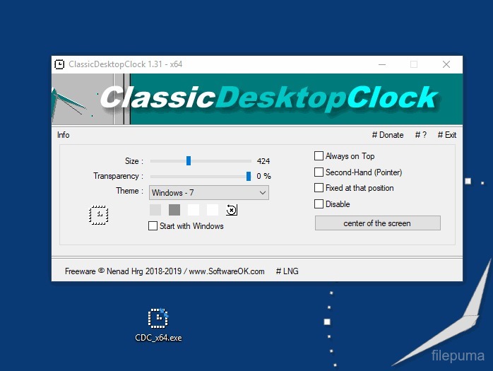Click the dotted clock preview icon
493x371 pixels.
click(x=99, y=215)
